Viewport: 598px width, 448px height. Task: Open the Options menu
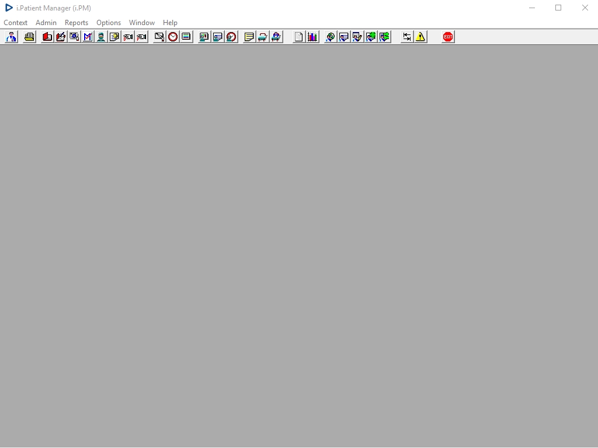pos(109,23)
